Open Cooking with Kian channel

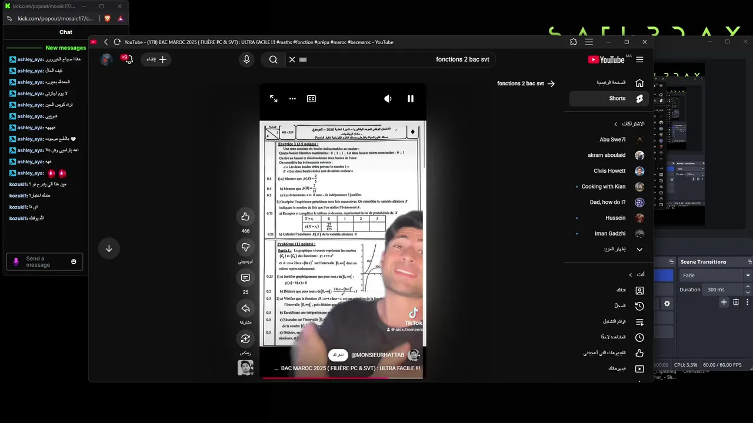609,186
